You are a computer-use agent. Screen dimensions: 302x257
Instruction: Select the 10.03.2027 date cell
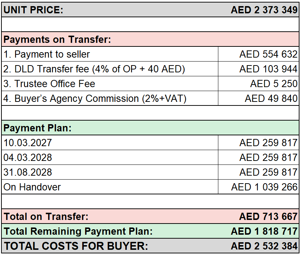click(x=110, y=143)
